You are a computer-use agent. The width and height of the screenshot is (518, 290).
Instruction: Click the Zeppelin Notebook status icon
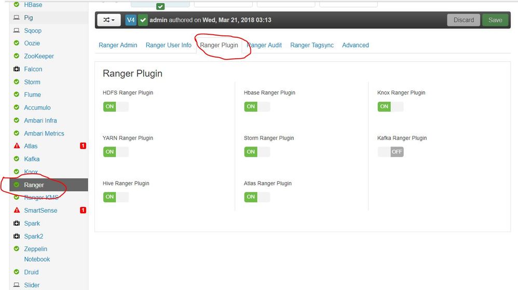tap(17, 248)
